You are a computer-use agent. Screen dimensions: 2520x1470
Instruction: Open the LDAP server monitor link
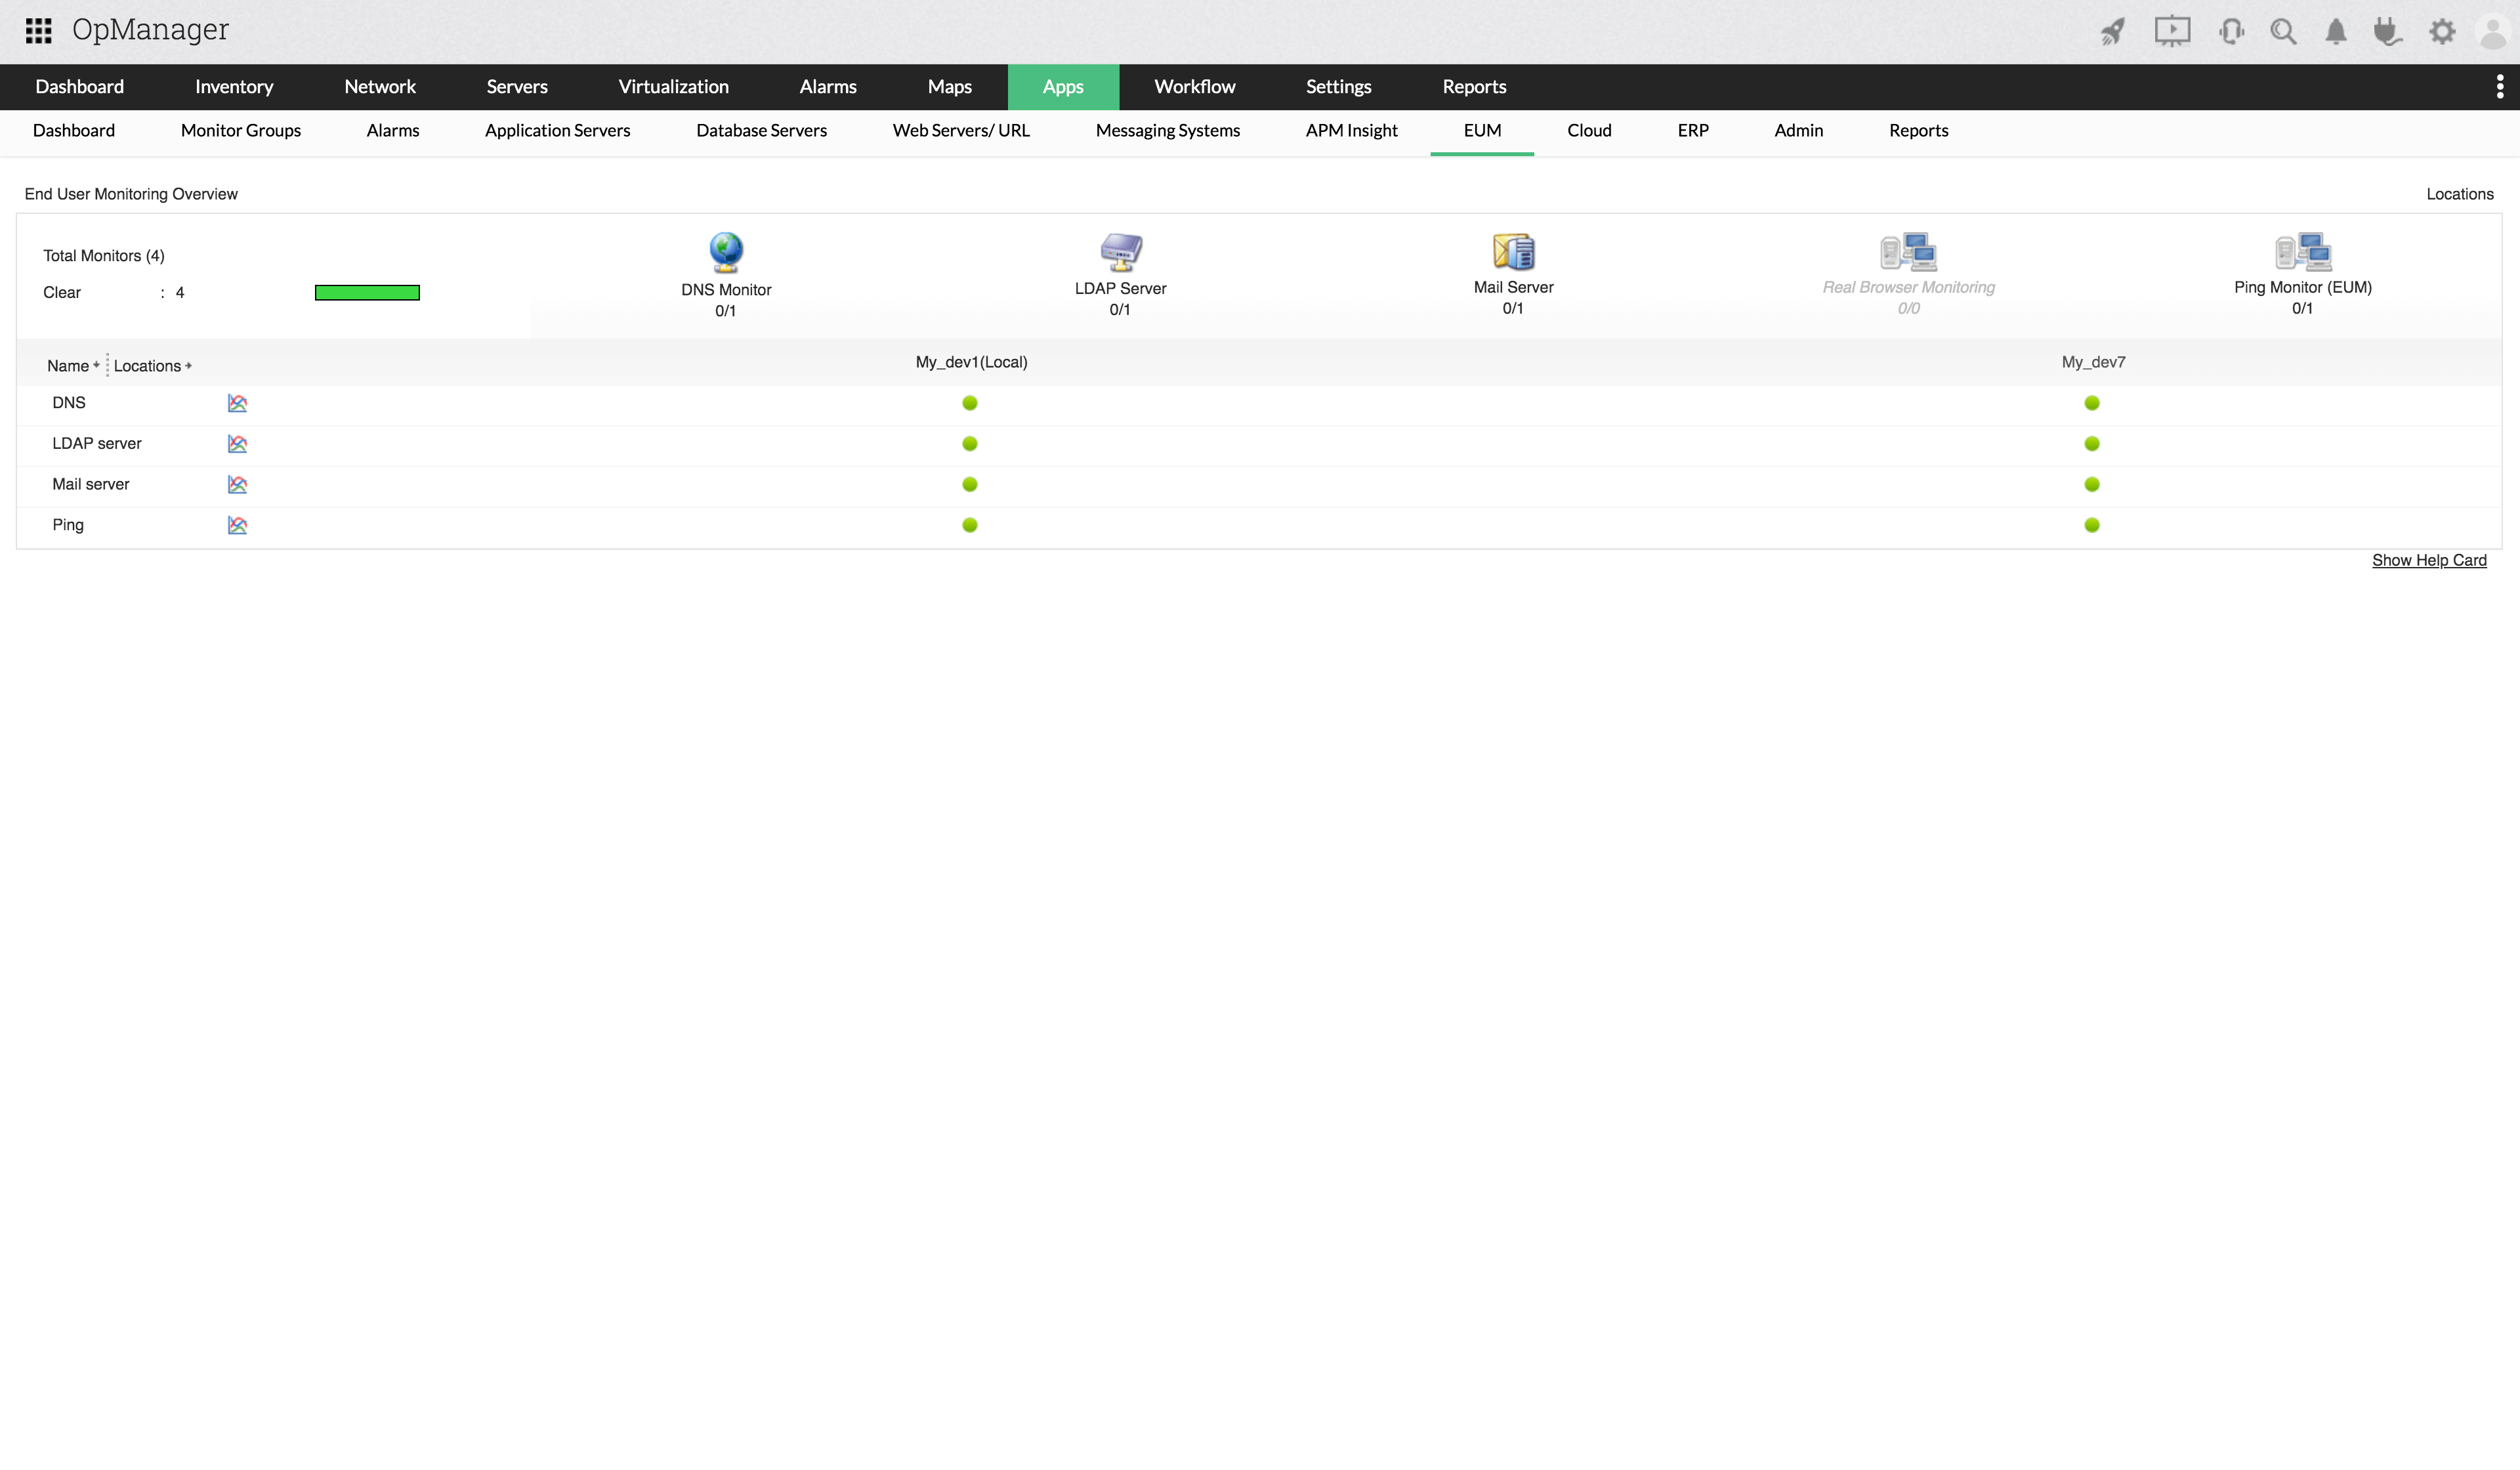click(x=97, y=443)
